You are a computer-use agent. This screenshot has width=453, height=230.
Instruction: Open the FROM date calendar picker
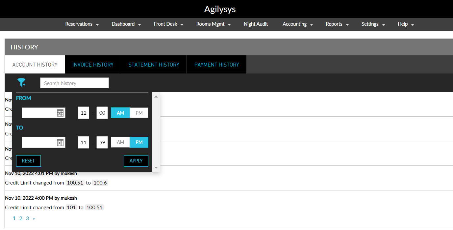pyautogui.click(x=60, y=113)
